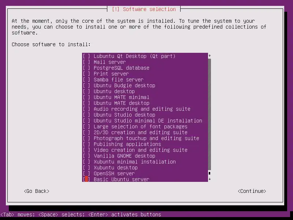Select the Vanilla GNOME desktop checkbox
Screen dimensions: 293x220
[x=86, y=156]
